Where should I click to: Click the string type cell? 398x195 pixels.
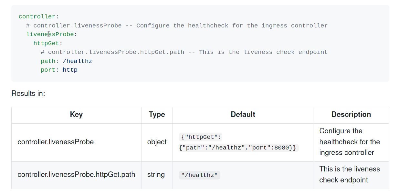coord(156,174)
